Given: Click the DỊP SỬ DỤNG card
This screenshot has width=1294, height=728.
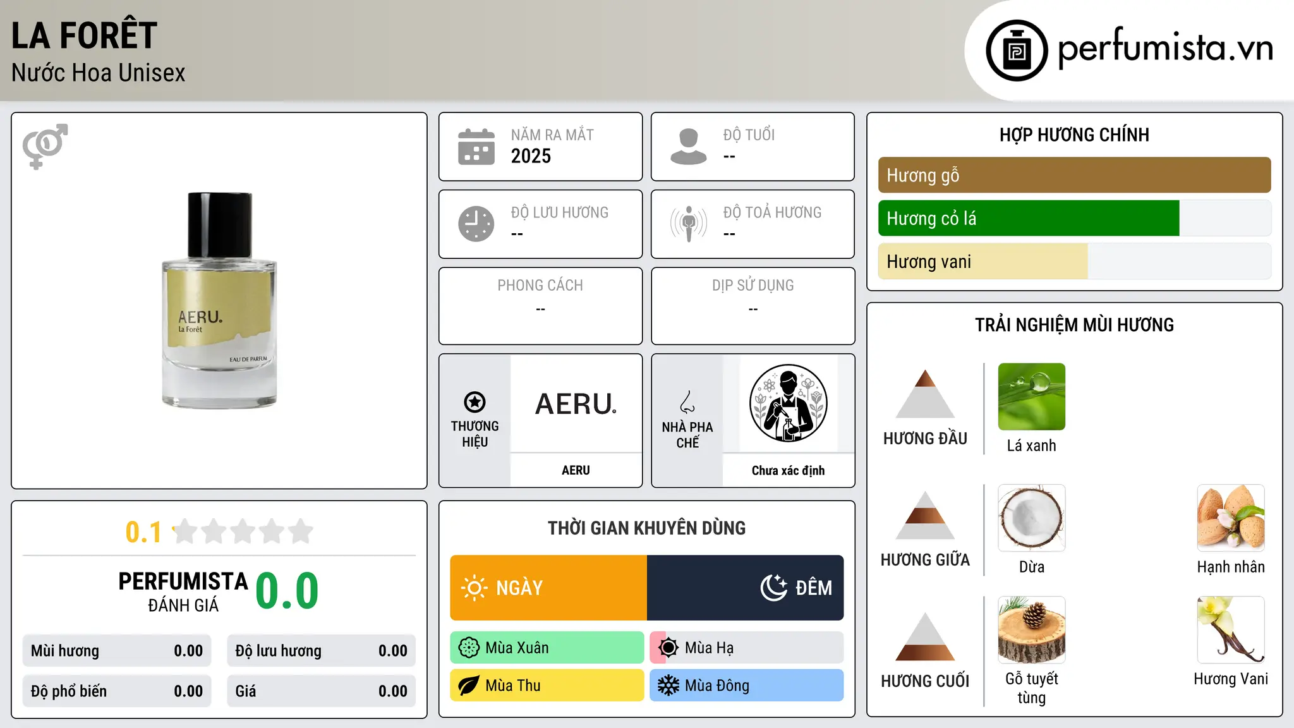Looking at the screenshot, I should coord(753,306).
